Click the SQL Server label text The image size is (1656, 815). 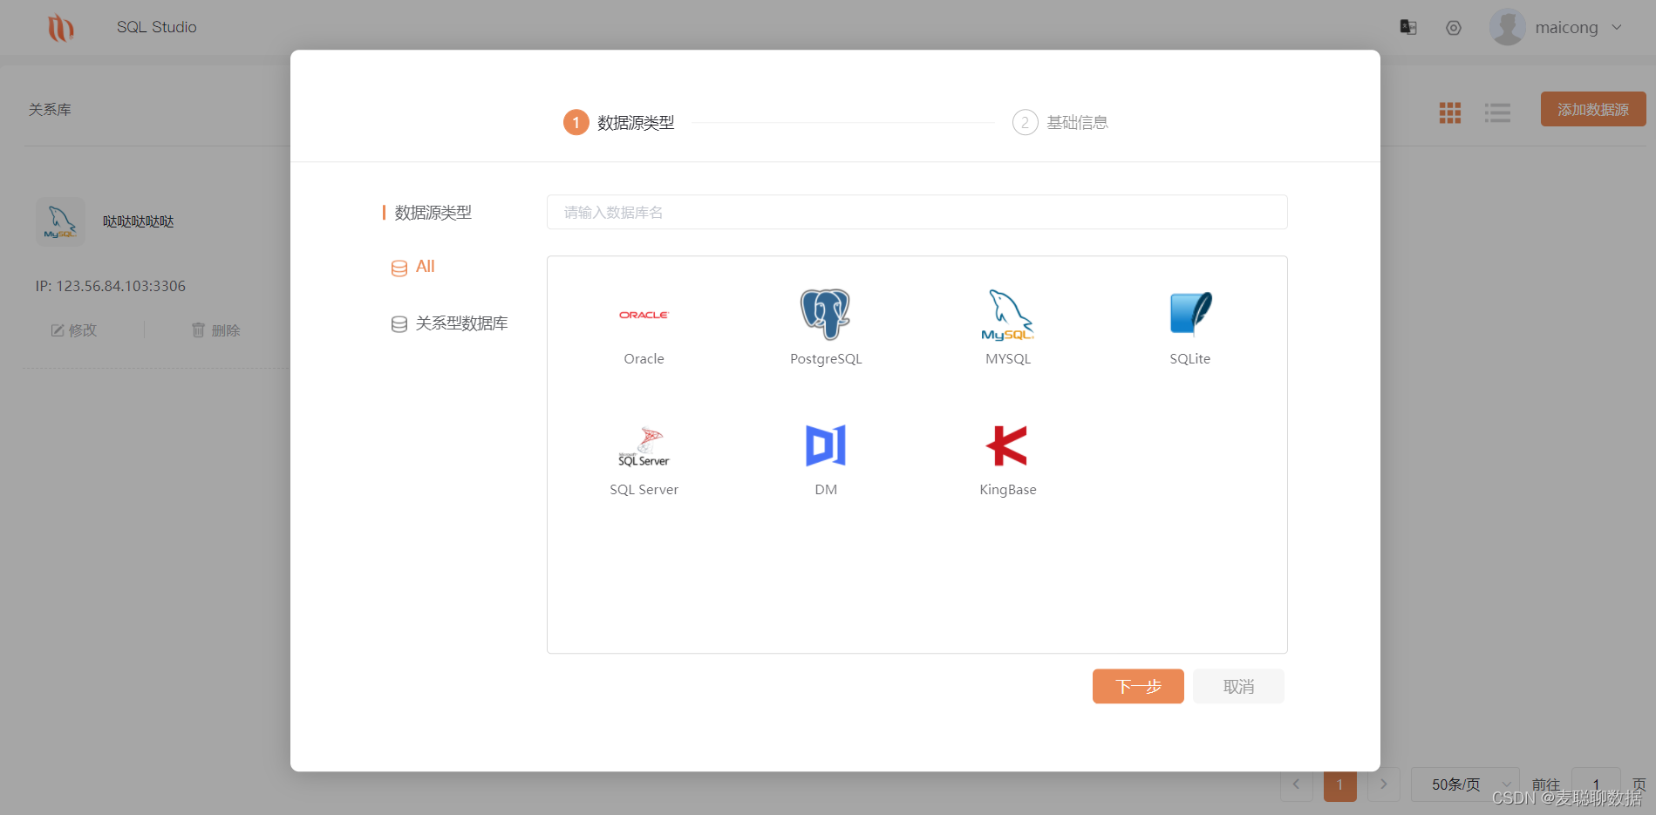click(x=644, y=490)
